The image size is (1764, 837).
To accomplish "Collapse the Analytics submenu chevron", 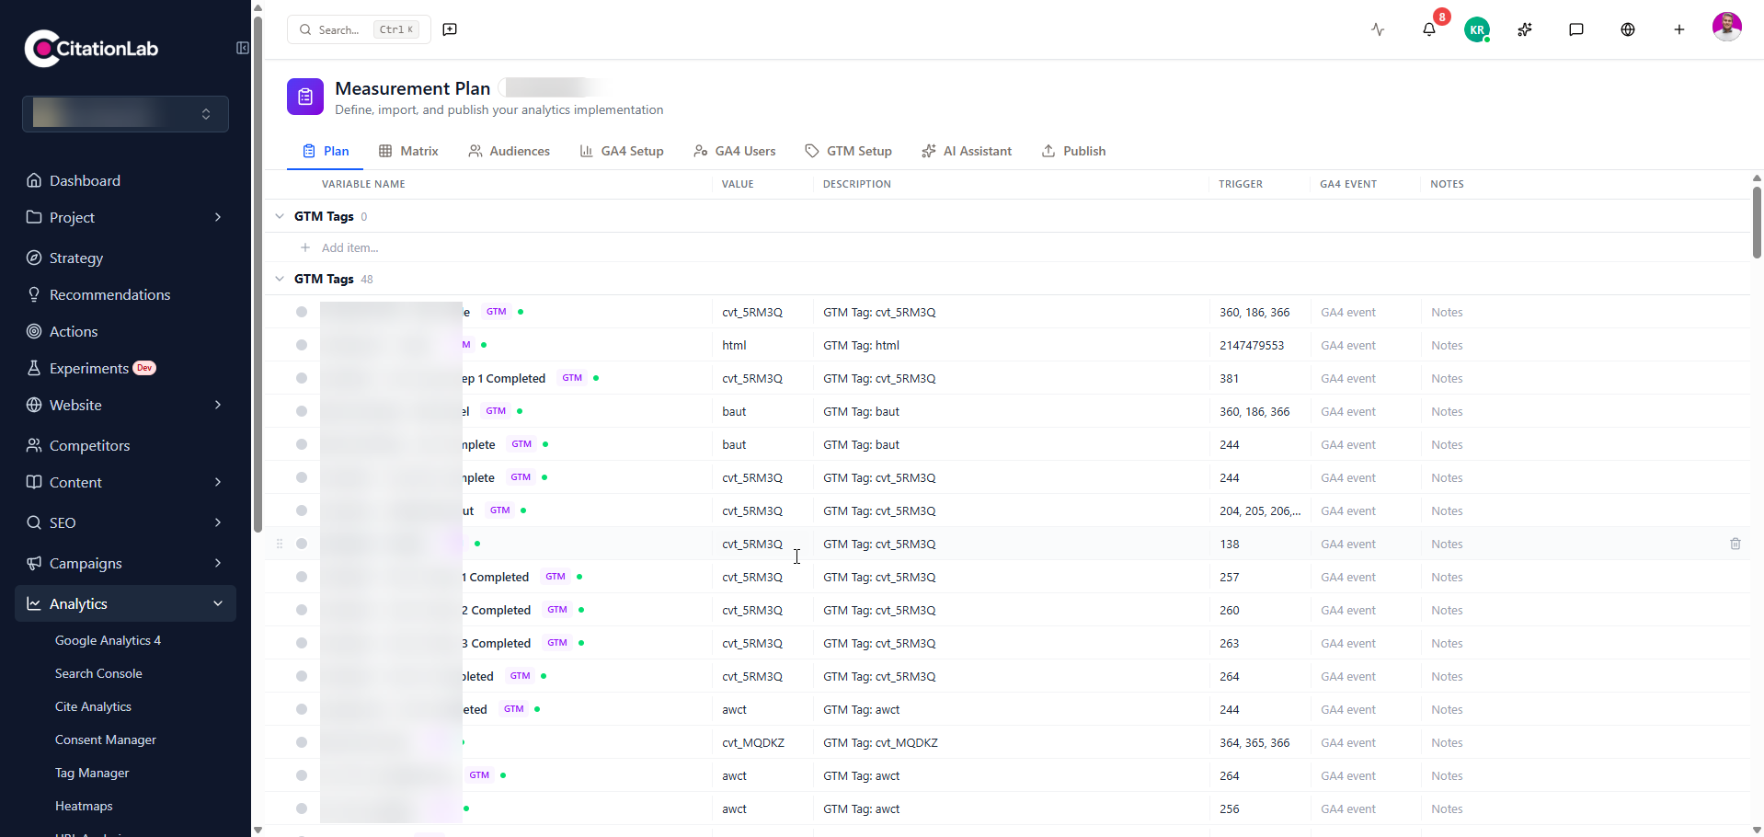I will click(x=218, y=603).
